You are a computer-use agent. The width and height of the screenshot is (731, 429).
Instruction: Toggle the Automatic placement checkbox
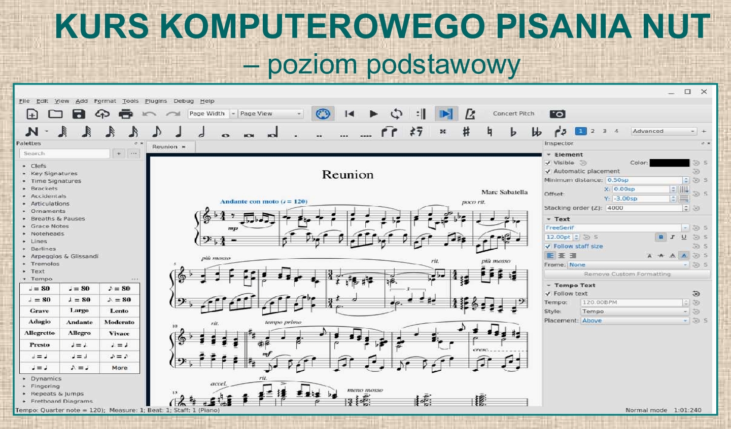[548, 172]
